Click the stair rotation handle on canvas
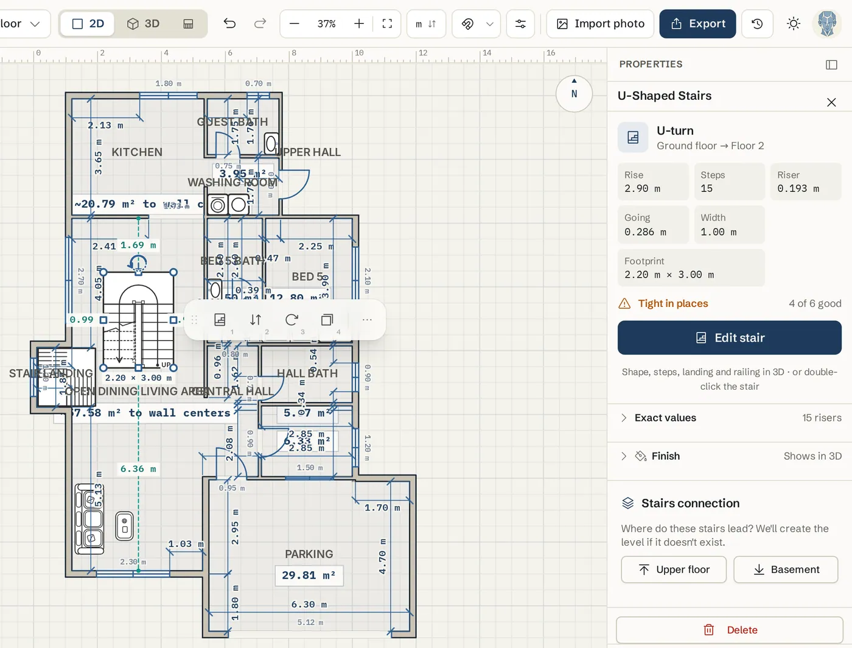 click(138, 263)
